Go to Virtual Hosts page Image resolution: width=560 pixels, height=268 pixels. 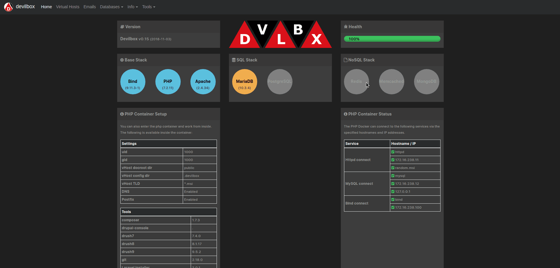[68, 7]
